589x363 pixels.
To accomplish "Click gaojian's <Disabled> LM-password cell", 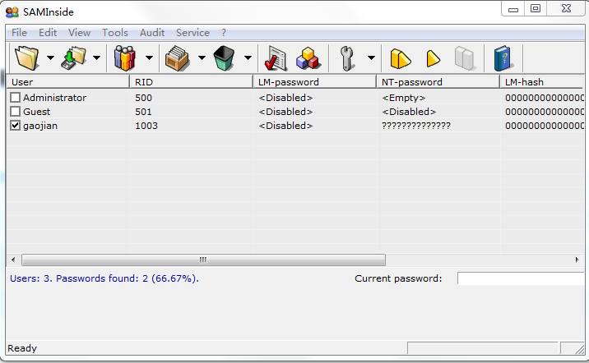I will pyautogui.click(x=285, y=126).
